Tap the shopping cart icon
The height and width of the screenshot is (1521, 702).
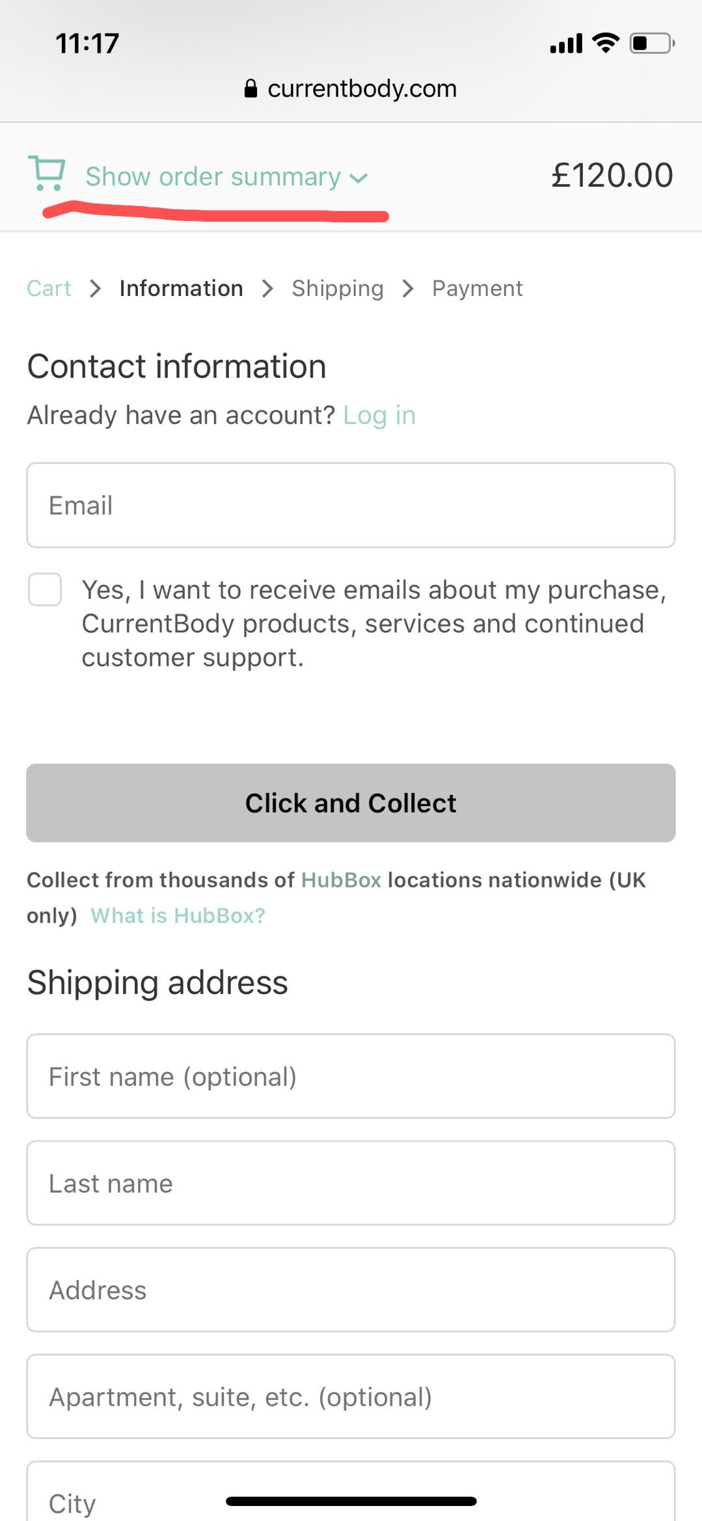[47, 174]
